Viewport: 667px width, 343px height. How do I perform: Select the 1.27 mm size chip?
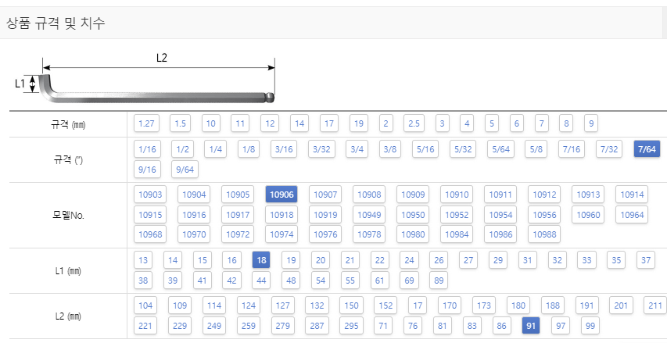coord(146,123)
